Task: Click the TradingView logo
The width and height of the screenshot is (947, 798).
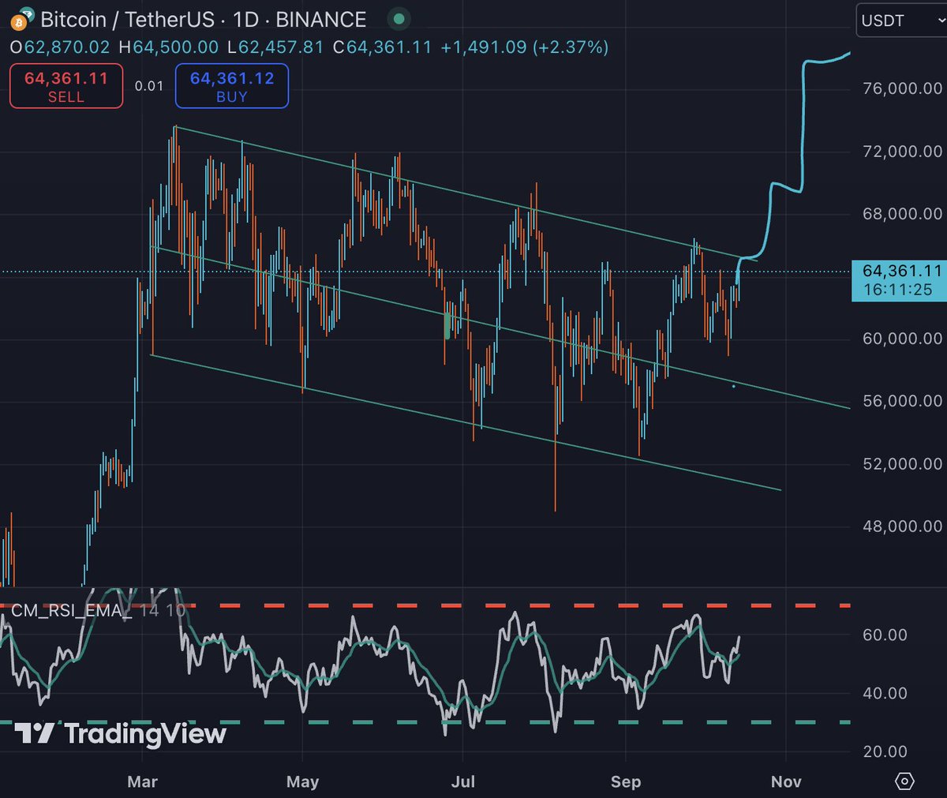Action: 120,734
